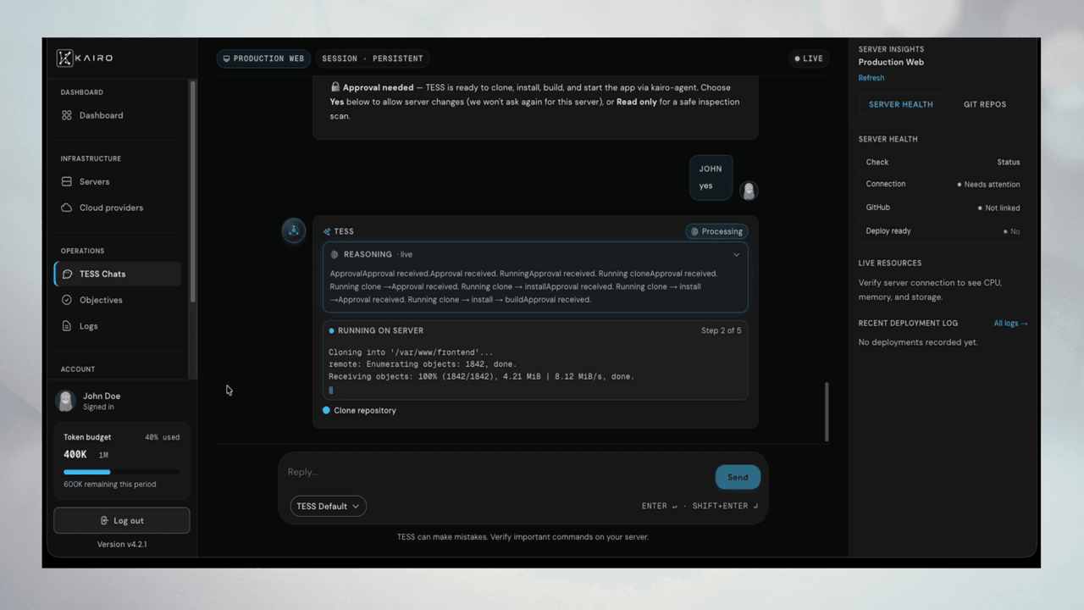Click the Objectives checkmark icon
The width and height of the screenshot is (1084, 610).
click(x=67, y=300)
